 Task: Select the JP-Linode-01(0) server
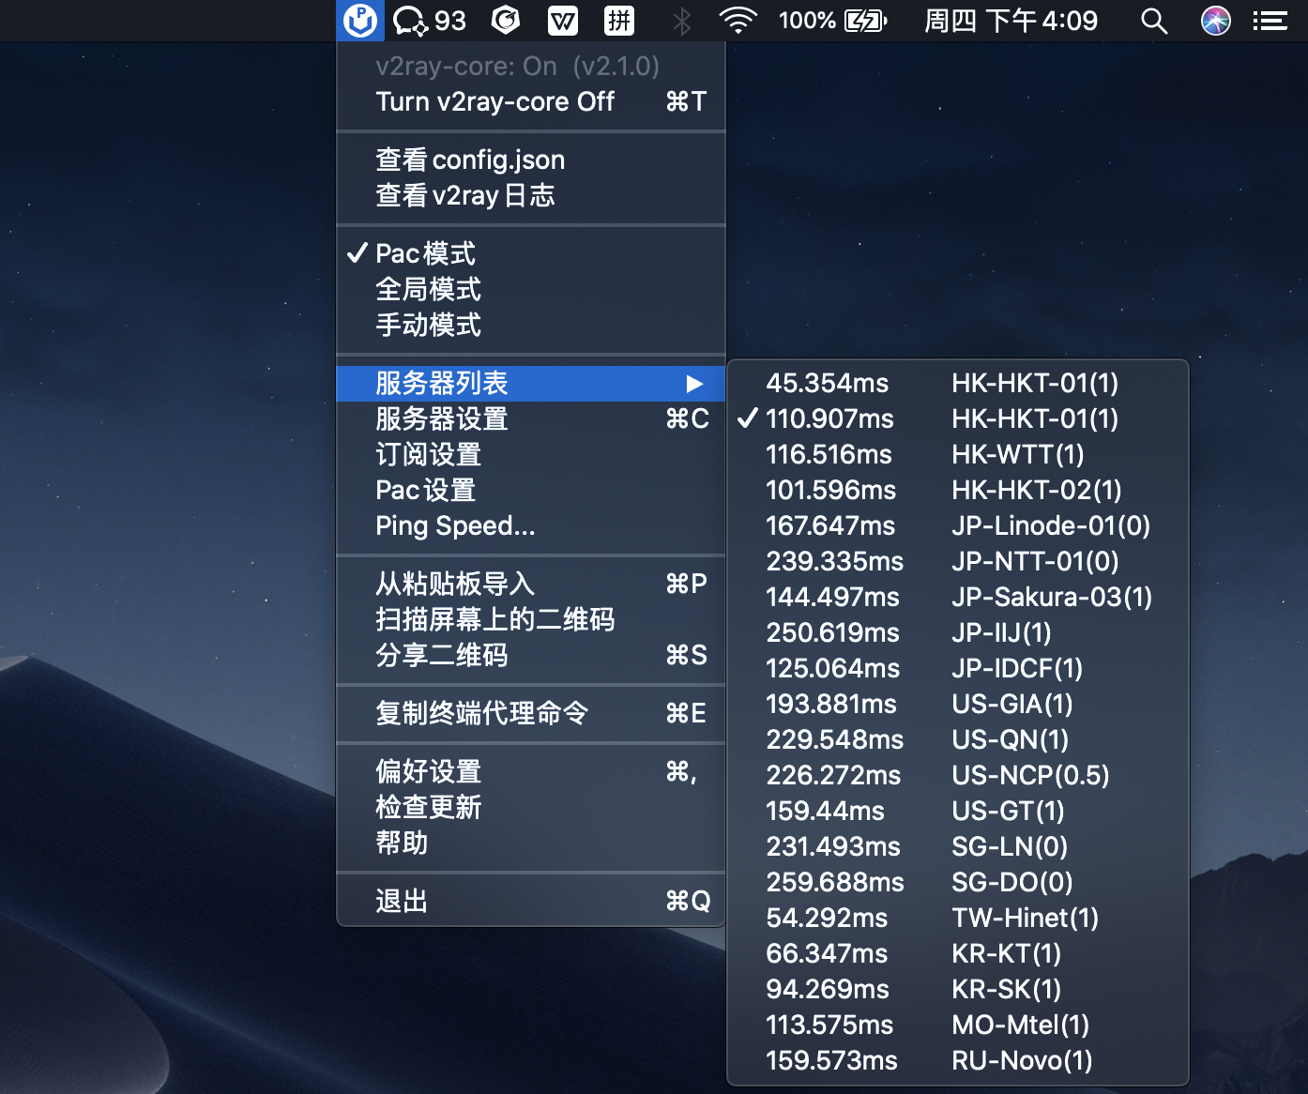tap(958, 525)
